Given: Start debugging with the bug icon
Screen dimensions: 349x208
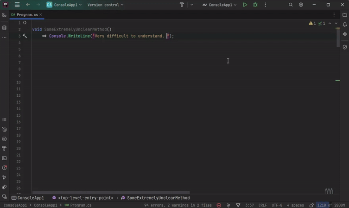Looking at the screenshot, I should click(x=255, y=5).
